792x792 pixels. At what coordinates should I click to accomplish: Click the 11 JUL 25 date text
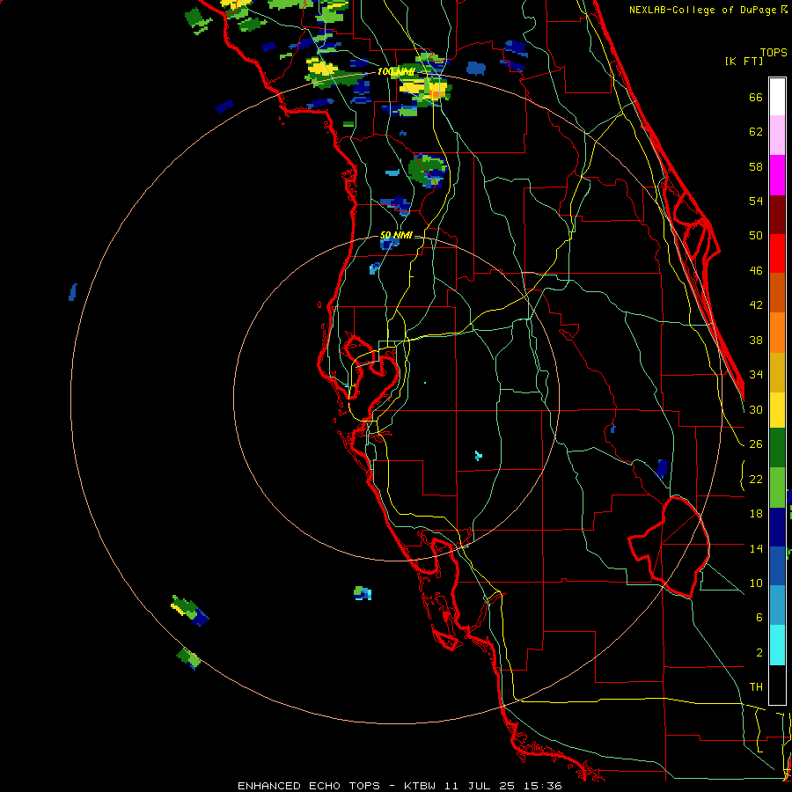[480, 786]
